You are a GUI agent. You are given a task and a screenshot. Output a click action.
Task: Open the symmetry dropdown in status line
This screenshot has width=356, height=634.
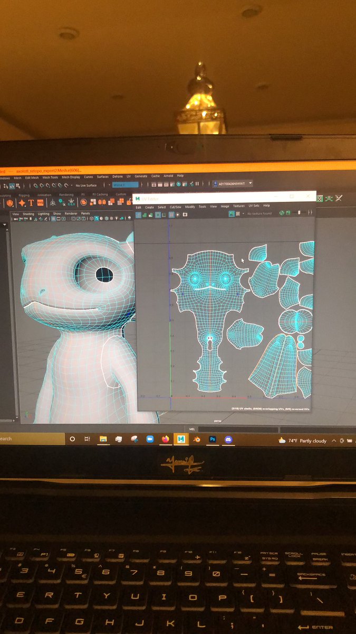126,184
